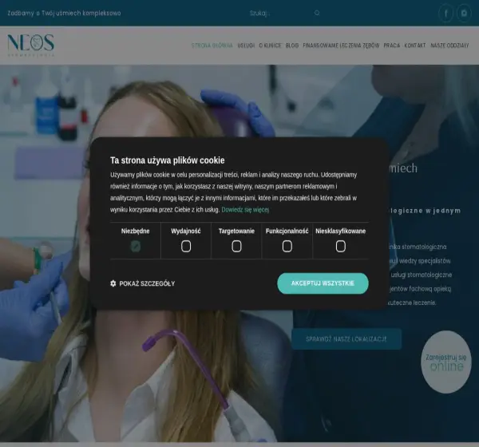Click the Akceptuj wszystkie button
Image resolution: width=479 pixels, height=447 pixels.
point(323,283)
